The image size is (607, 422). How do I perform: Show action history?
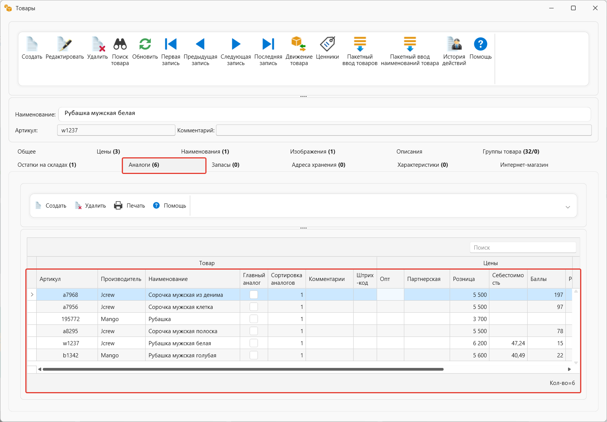[454, 44]
